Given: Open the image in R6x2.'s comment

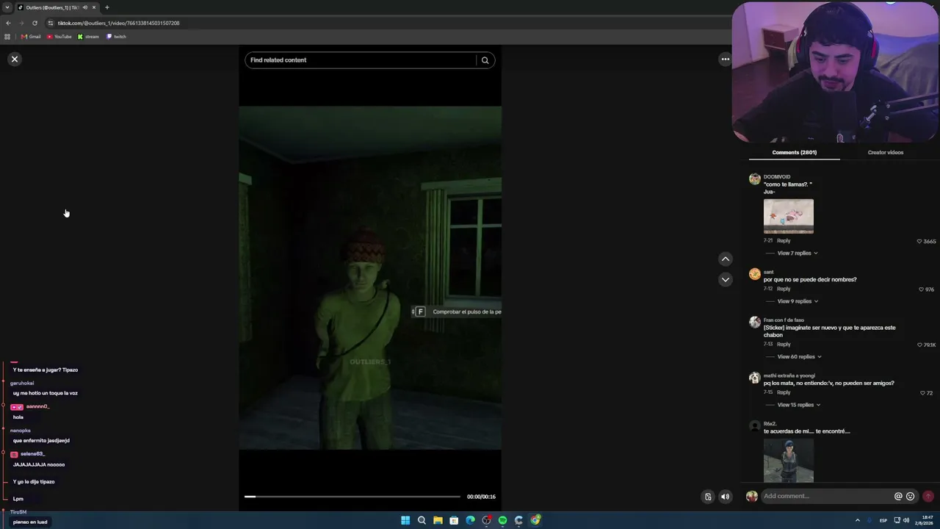Looking at the screenshot, I should [789, 461].
